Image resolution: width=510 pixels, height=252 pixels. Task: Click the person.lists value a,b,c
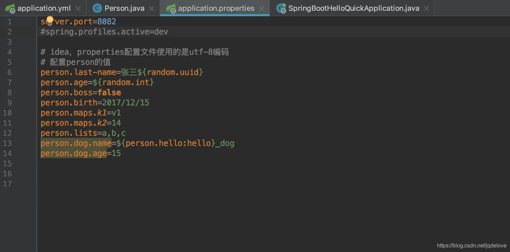point(114,133)
